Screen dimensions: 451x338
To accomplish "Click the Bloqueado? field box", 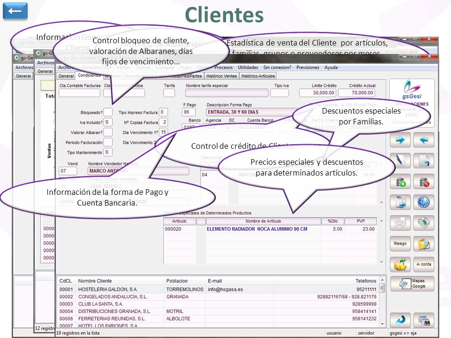I will 108,112.
